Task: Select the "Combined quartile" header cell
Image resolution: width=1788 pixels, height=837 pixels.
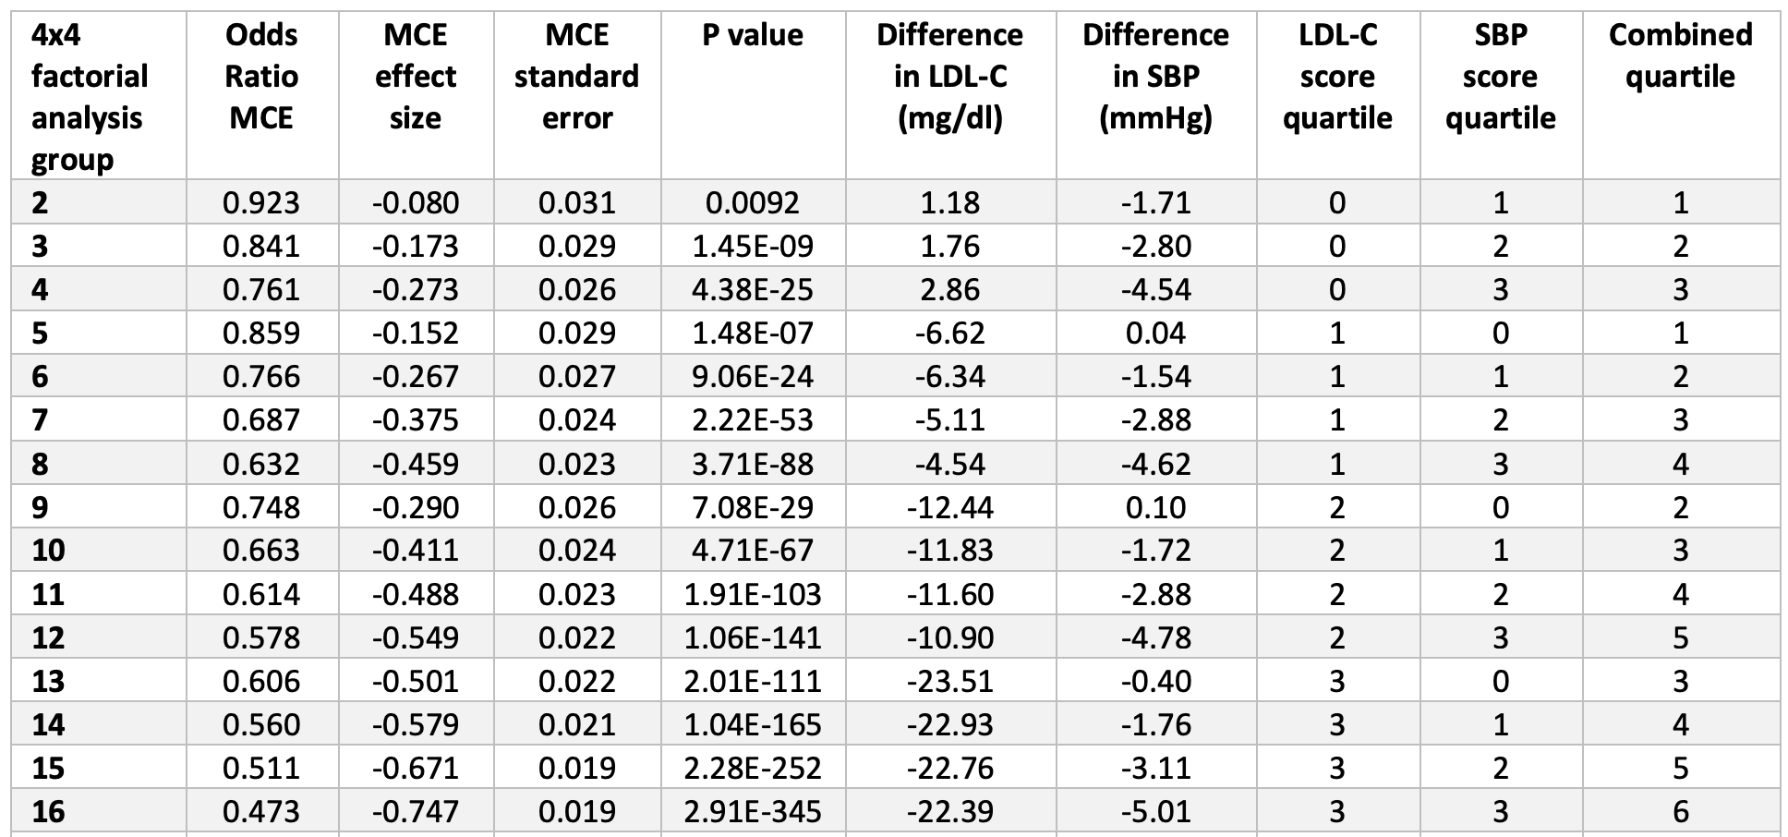Action: [1680, 55]
